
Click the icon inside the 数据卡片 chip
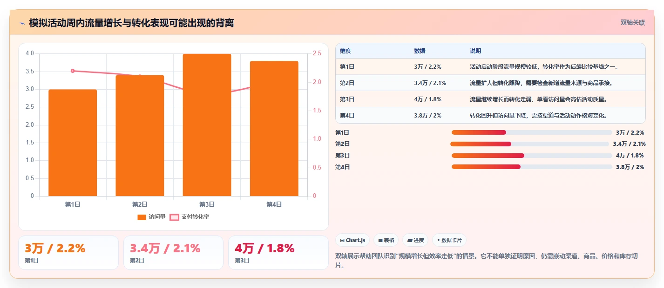[439, 241]
